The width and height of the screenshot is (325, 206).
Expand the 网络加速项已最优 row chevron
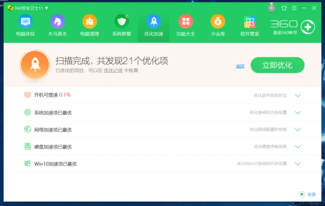[x=298, y=130]
